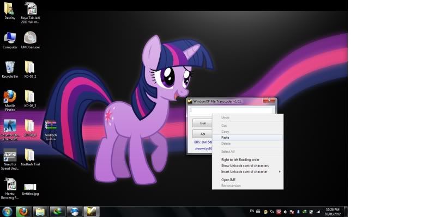
Task: Open the Windows Start orb
Action: coord(7,212)
